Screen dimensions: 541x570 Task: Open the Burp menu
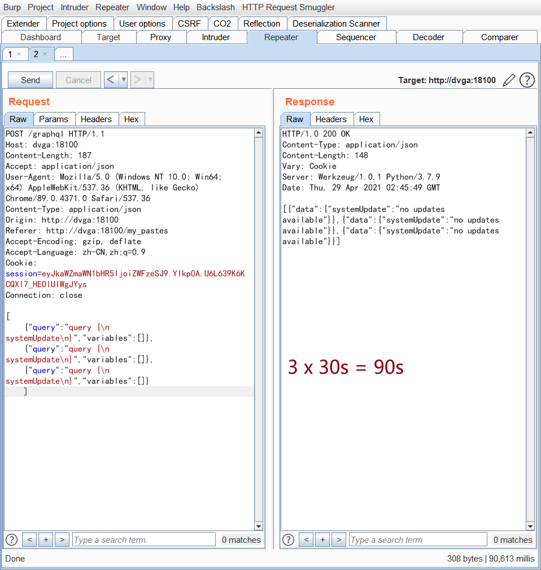click(12, 7)
